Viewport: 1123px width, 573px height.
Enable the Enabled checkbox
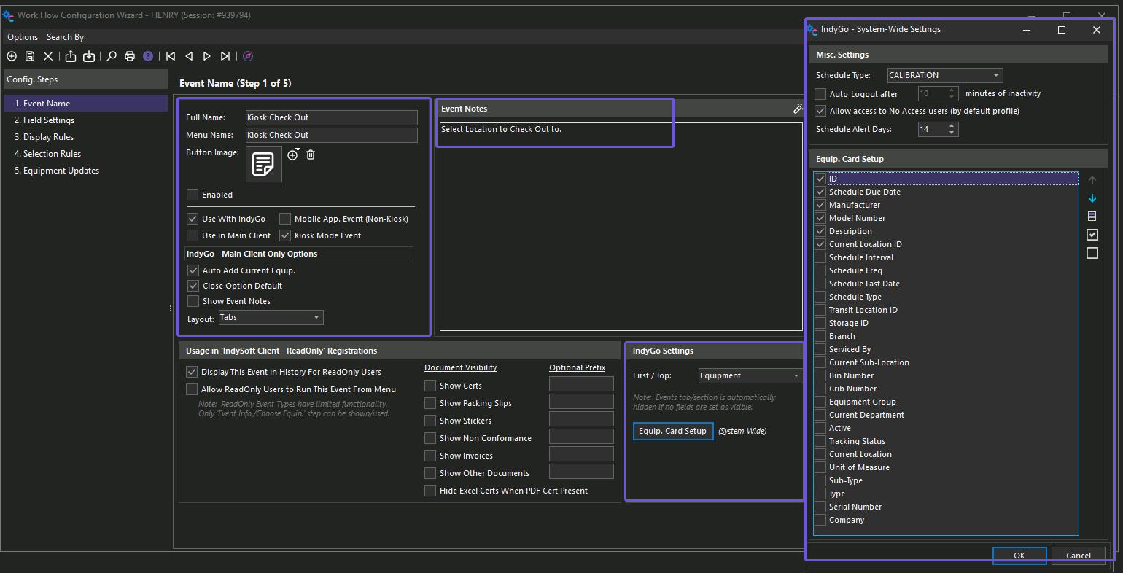193,195
